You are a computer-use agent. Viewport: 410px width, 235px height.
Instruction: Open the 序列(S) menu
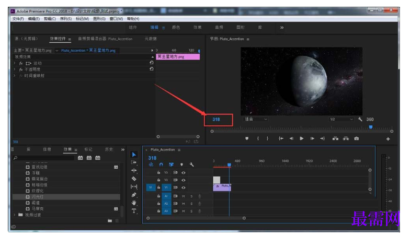click(66, 19)
